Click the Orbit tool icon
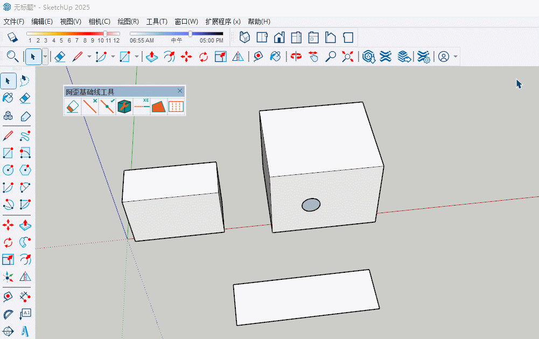 [x=296, y=56]
